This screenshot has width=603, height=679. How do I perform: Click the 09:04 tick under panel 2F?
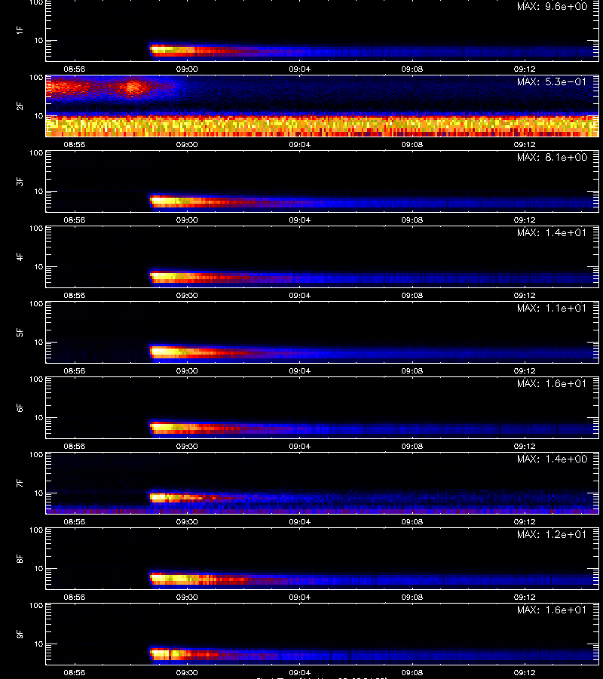299,144
